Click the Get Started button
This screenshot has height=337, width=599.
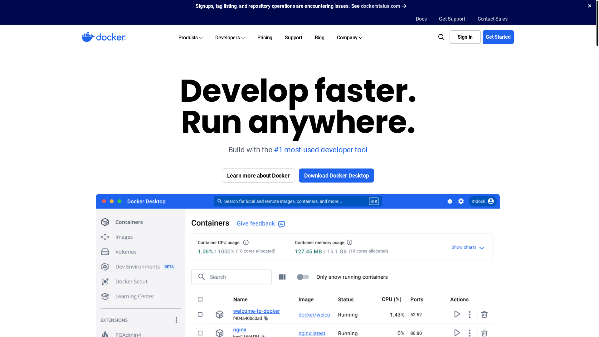(x=498, y=37)
